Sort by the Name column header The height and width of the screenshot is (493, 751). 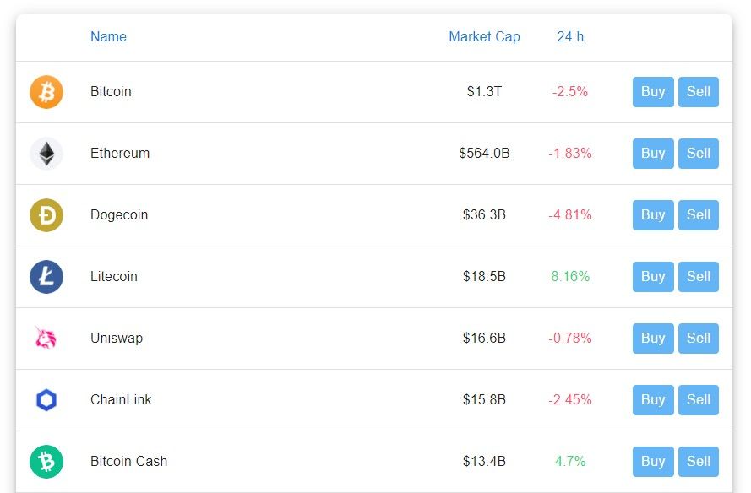pos(109,37)
